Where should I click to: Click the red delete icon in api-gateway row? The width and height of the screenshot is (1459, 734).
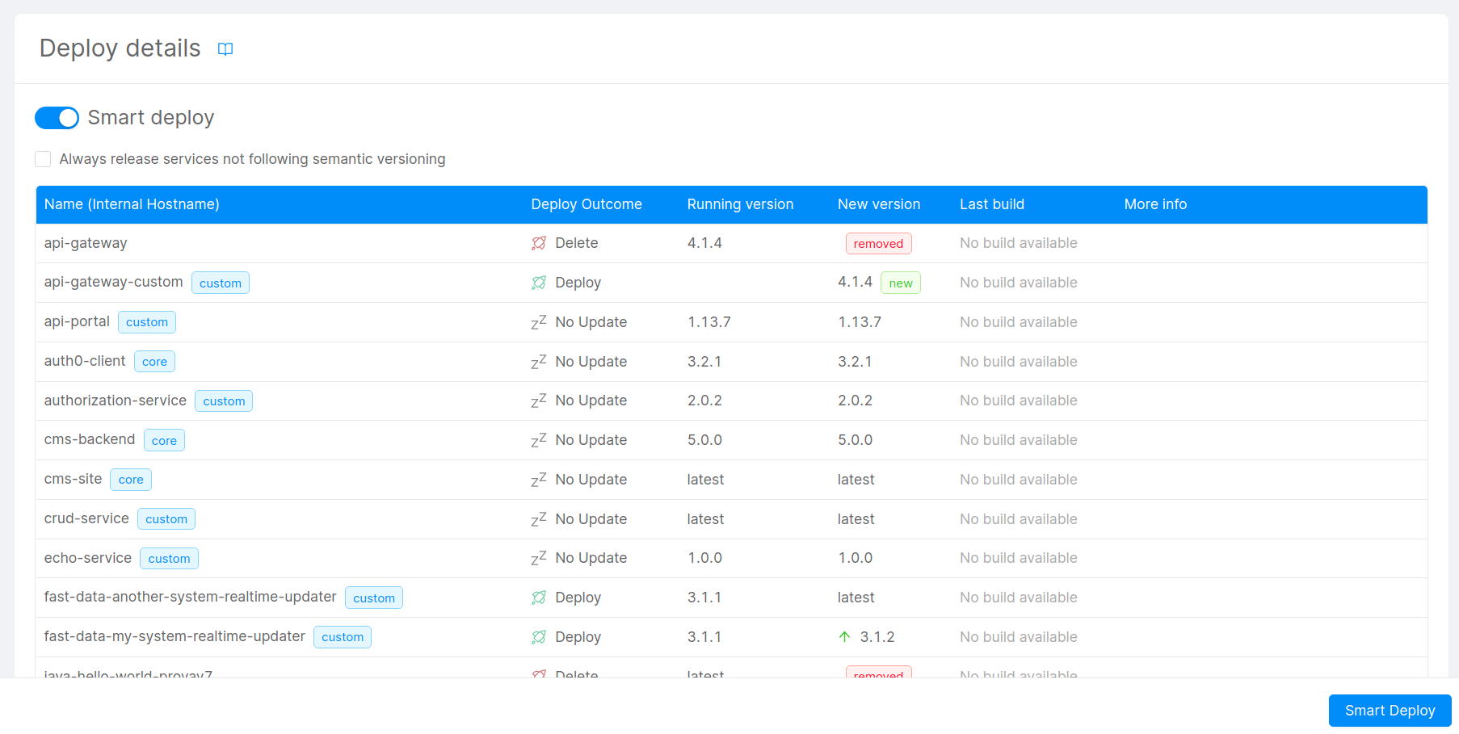point(539,242)
